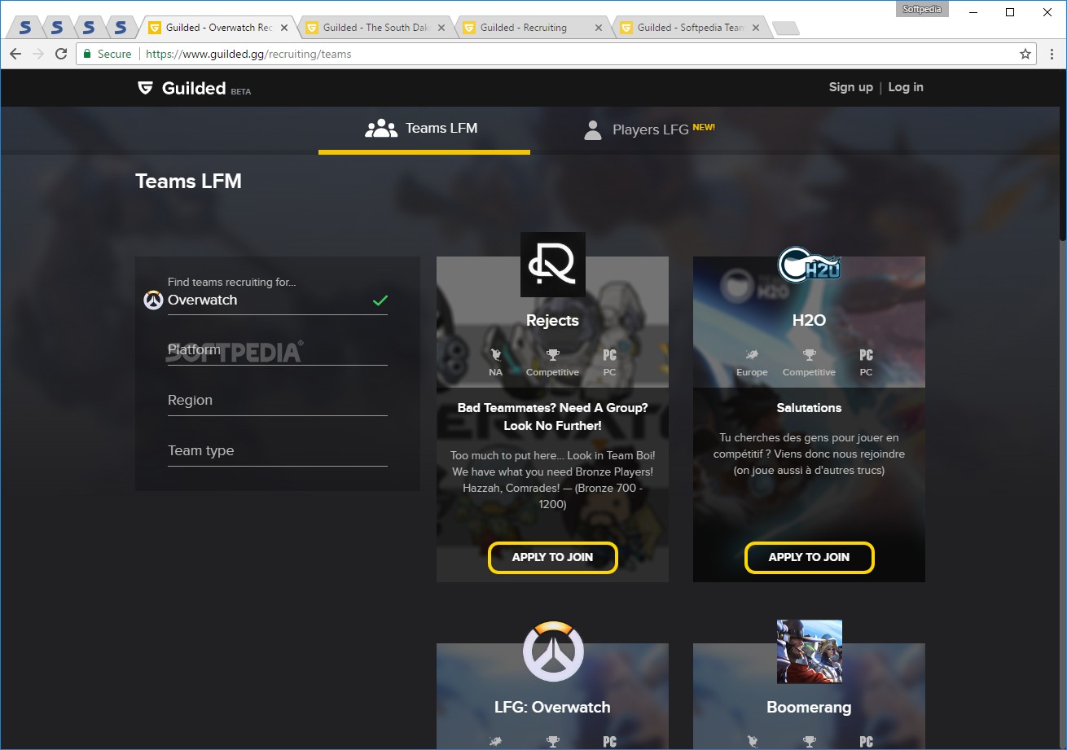Open the H2O team name link
The height and width of the screenshot is (750, 1067).
tap(809, 321)
